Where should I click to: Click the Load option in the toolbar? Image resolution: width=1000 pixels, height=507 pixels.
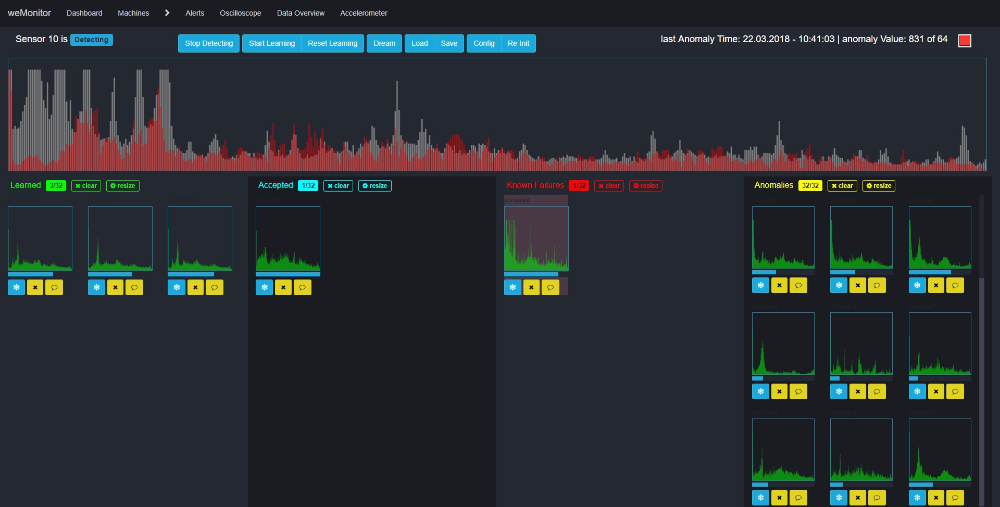click(x=419, y=43)
